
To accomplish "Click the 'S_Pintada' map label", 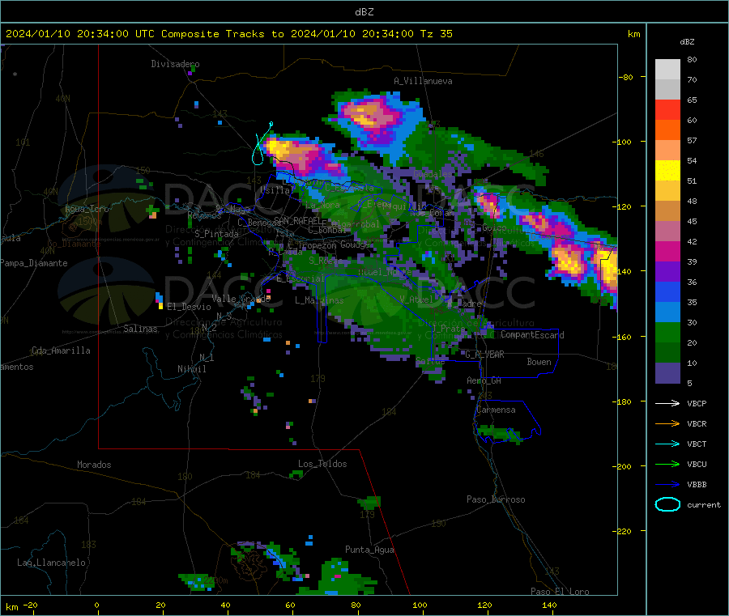I will 216,234.
